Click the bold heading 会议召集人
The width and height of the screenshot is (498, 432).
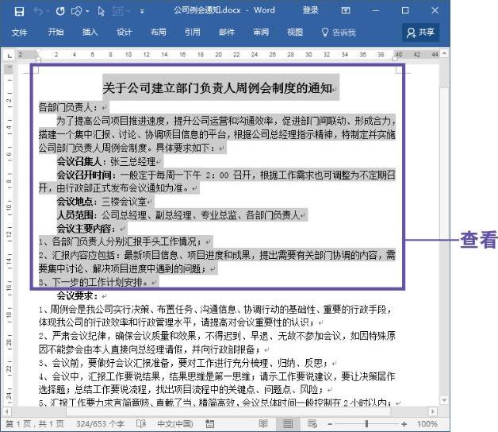point(79,161)
